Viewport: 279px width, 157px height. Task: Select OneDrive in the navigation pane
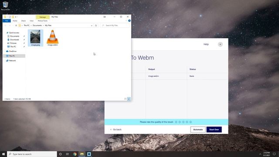(13, 51)
